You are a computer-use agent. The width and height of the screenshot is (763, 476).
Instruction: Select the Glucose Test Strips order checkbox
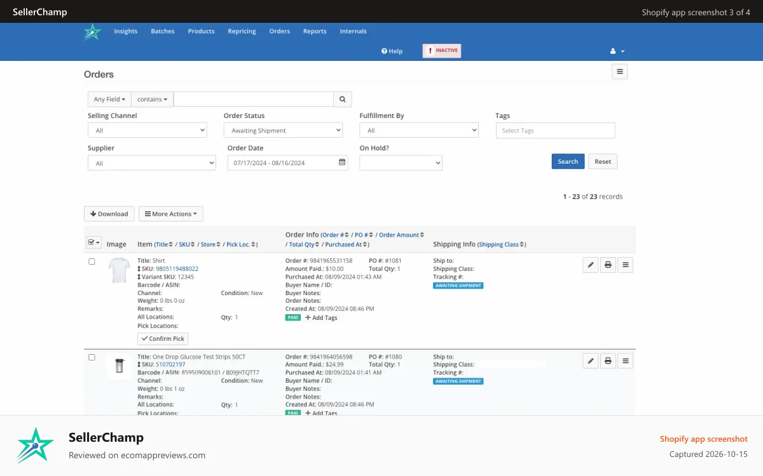click(92, 357)
